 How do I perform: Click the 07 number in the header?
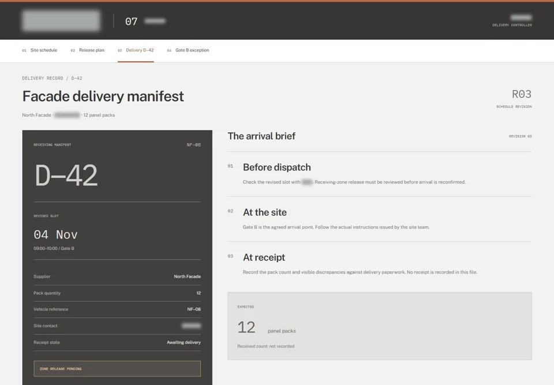(131, 21)
